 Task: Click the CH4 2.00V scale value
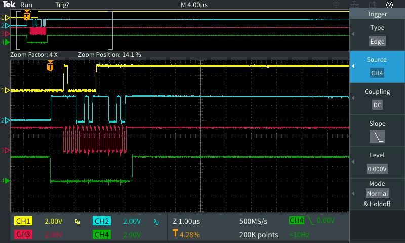click(x=132, y=235)
